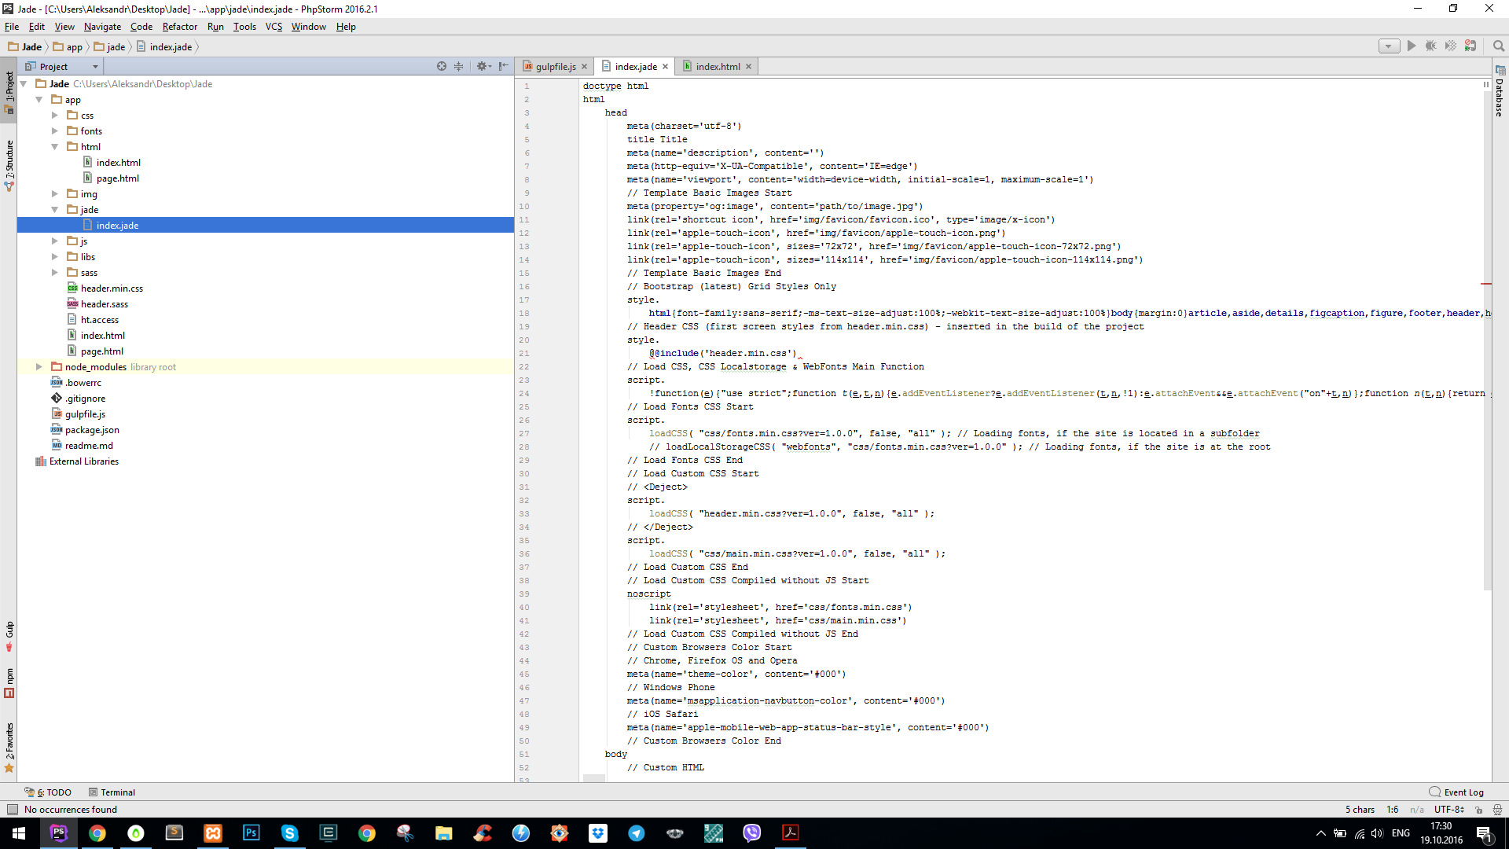This screenshot has height=849, width=1509.
Task: Click the line:column 1:6 indicator
Action: [x=1393, y=810]
